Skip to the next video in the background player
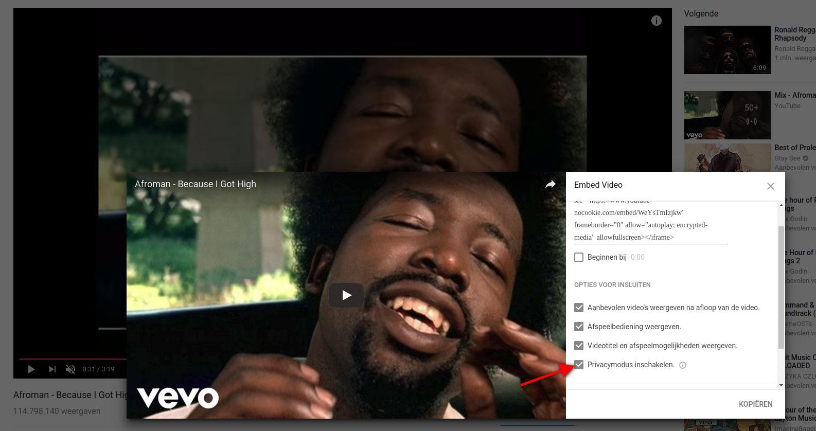The height and width of the screenshot is (431, 816). (x=52, y=369)
